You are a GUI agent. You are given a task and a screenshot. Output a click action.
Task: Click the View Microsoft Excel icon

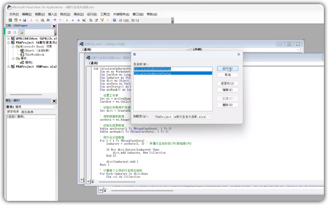[x=10, y=20]
